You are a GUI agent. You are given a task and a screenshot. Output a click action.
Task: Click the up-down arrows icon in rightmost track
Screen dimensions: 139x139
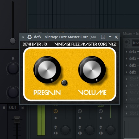tap(101, 127)
